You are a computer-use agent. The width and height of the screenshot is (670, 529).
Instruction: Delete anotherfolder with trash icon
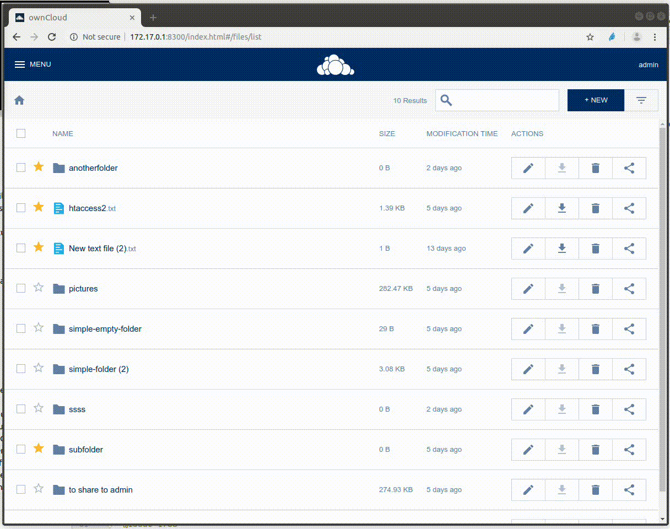[x=596, y=168]
